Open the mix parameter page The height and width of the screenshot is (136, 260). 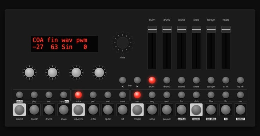241,95
